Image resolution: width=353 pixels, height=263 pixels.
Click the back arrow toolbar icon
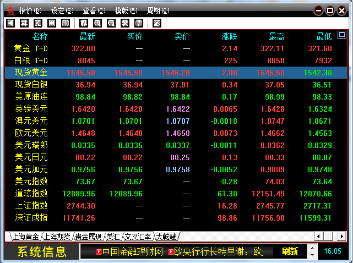[x=10, y=23]
